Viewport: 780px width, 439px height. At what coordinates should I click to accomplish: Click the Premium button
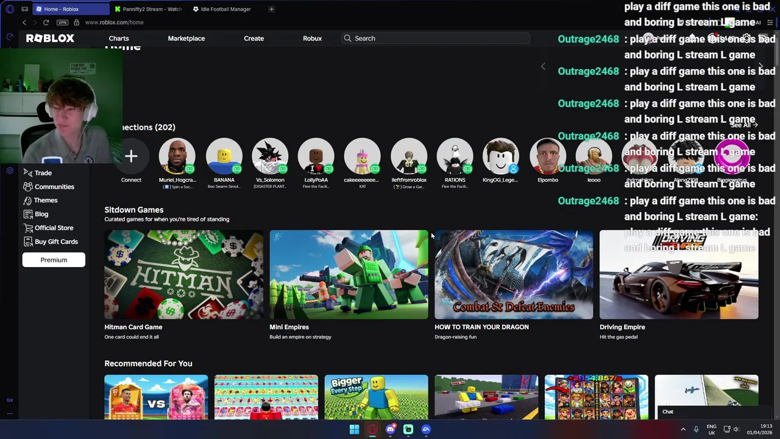click(x=54, y=260)
